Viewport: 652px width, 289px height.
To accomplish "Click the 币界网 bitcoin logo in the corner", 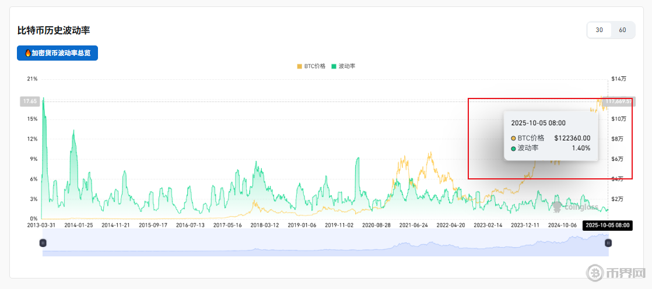I will (595, 273).
